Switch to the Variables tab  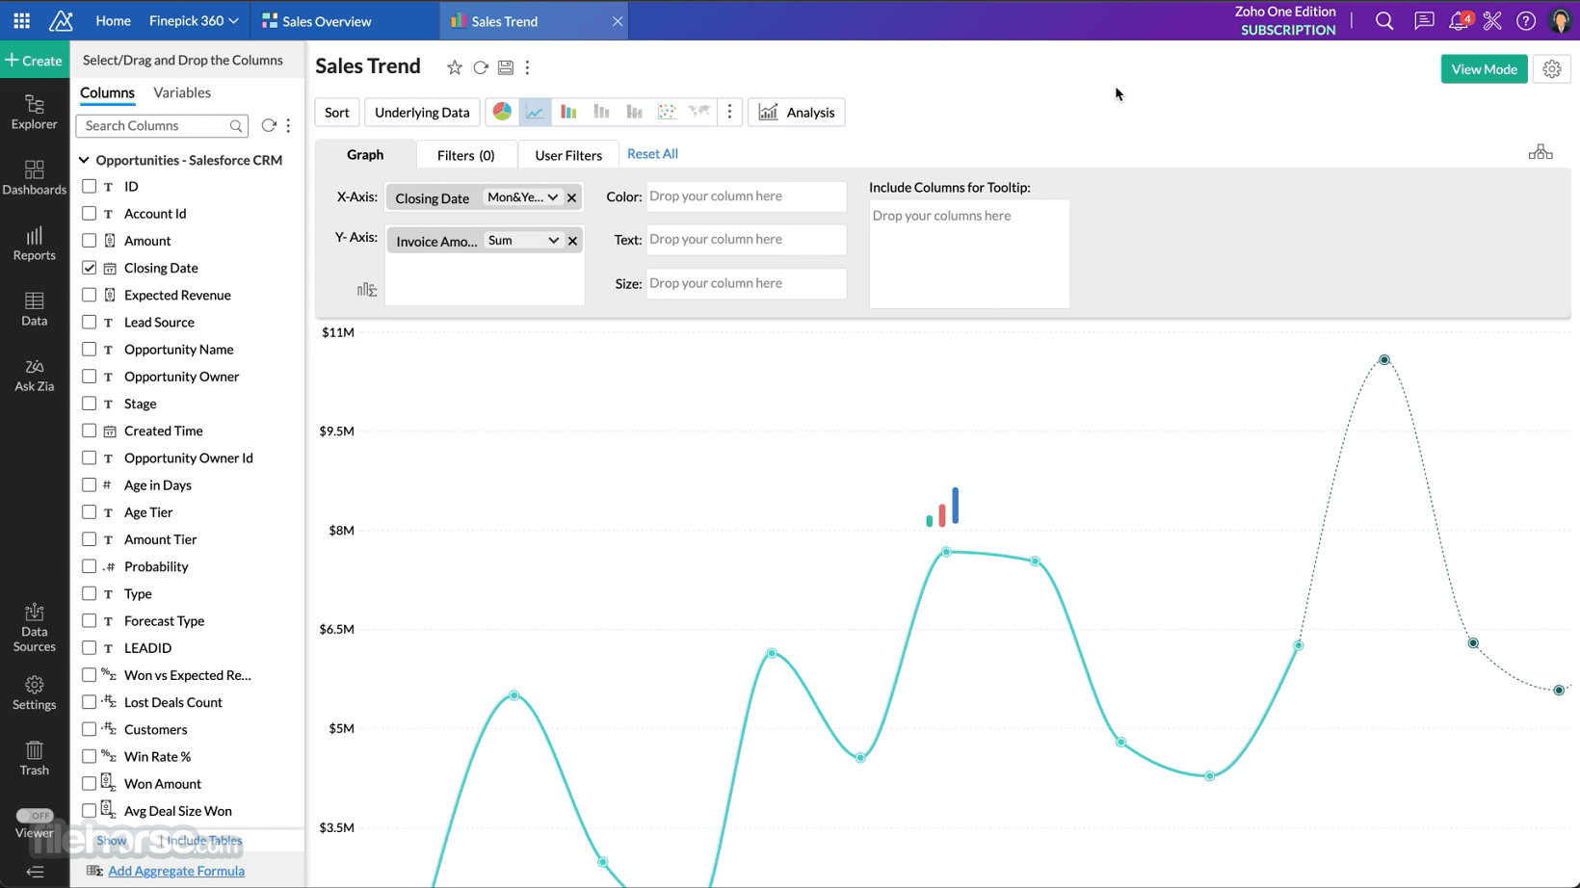[182, 92]
